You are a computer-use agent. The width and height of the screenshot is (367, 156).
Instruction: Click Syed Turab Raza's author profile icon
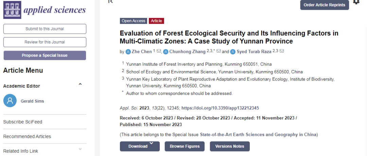click(x=233, y=52)
